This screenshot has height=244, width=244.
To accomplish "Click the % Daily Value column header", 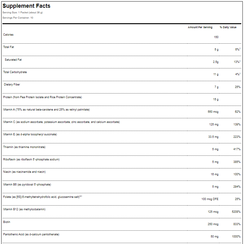I will point(228,27).
